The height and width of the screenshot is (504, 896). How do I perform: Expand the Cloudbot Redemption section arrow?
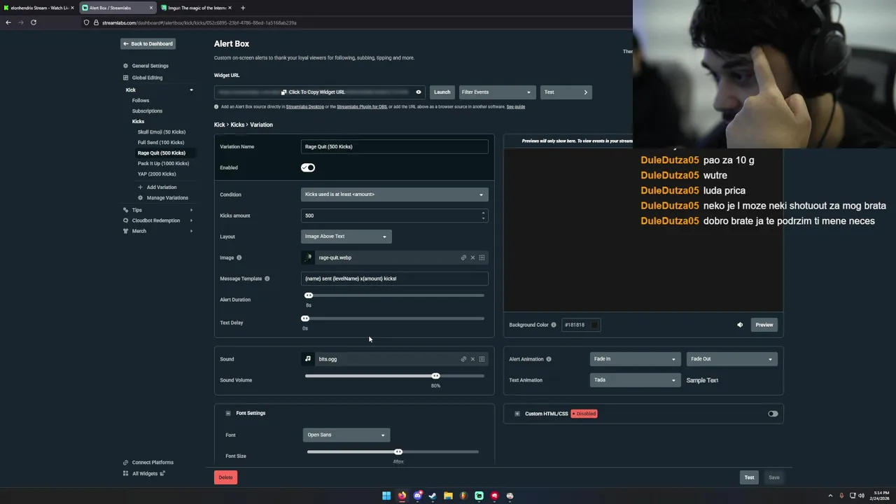pos(191,220)
